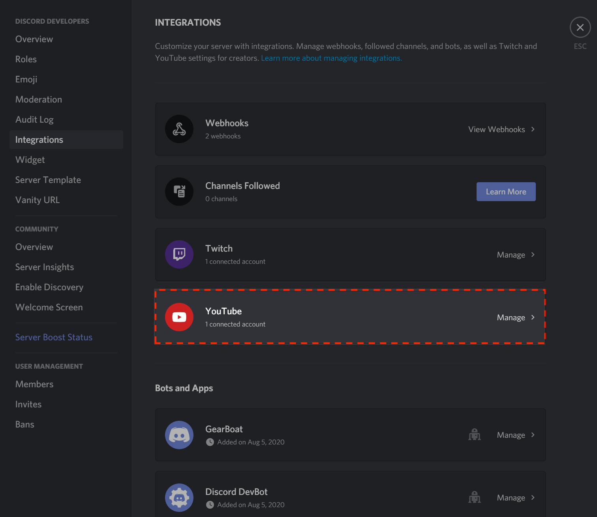The height and width of the screenshot is (517, 597).
Task: Click the Channels Followed title
Action: [x=242, y=186]
